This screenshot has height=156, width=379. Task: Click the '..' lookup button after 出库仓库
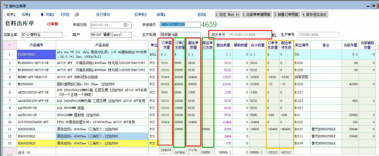click(x=65, y=35)
